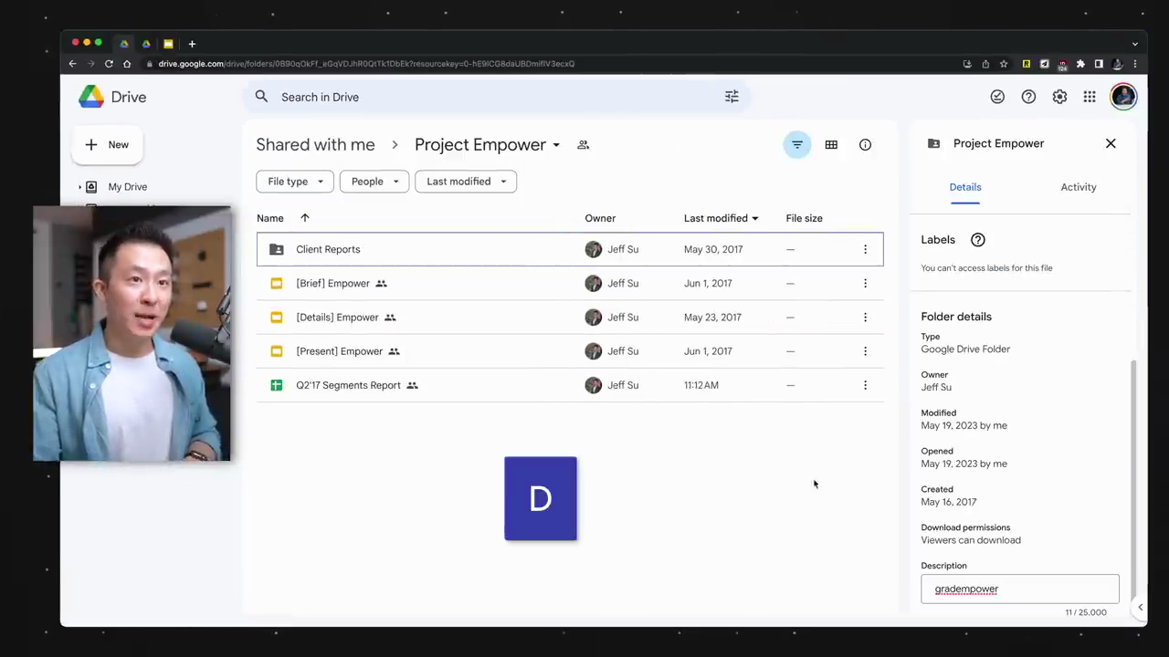Open the Chrome three-dot menu
This screenshot has width=1169, height=657.
coord(1135,64)
